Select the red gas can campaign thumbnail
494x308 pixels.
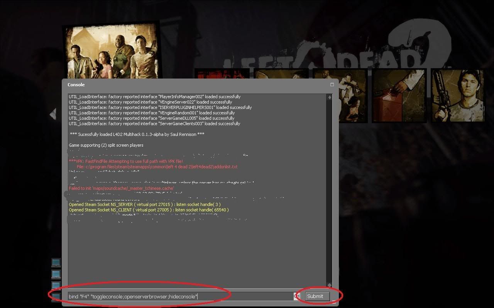399,95
